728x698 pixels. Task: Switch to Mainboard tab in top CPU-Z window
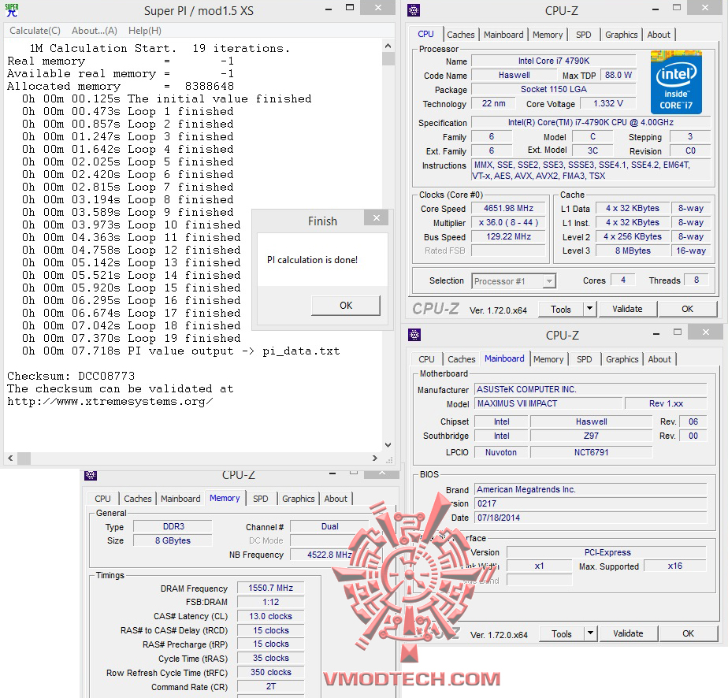503,35
